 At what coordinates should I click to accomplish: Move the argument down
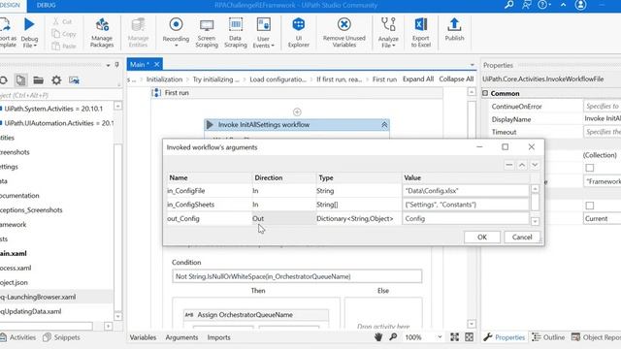pyautogui.click(x=535, y=165)
